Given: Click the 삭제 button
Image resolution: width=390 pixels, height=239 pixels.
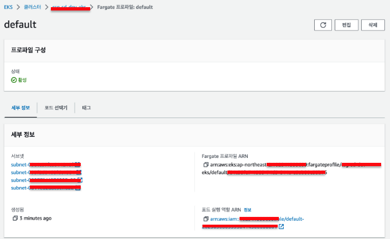Looking at the screenshot, I should 373,25.
